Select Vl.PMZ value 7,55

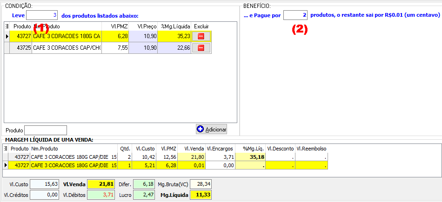coord(115,48)
